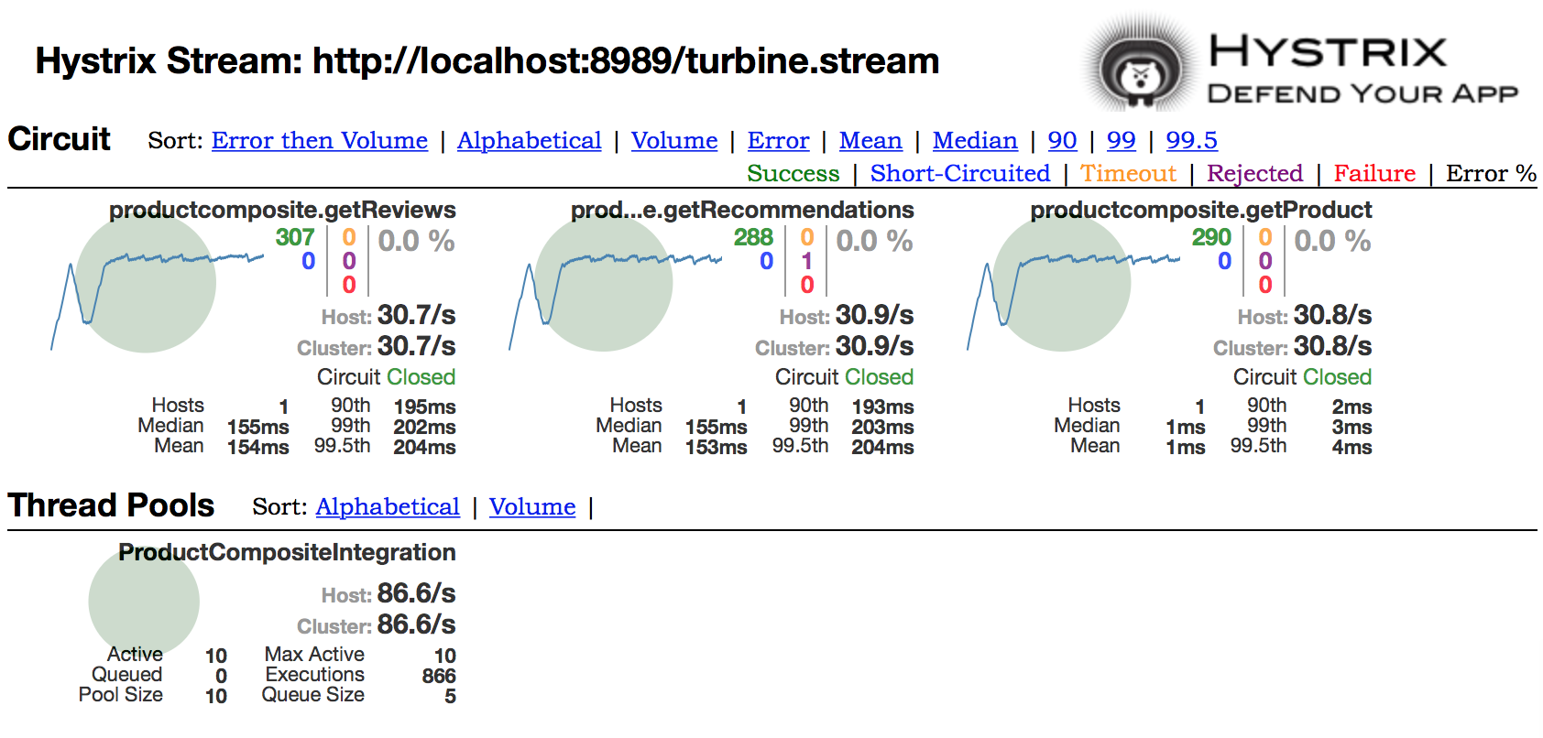Screen dimensions: 1543x738
Task: Click thread pool host rate 86.6/s
Action: click(x=417, y=593)
